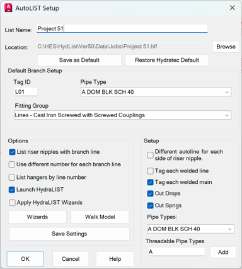Expand the Fitting Group dropdown
This screenshot has width=242, height=269.
click(122, 115)
